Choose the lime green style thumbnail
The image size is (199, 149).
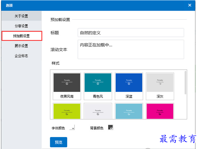tap(66, 112)
